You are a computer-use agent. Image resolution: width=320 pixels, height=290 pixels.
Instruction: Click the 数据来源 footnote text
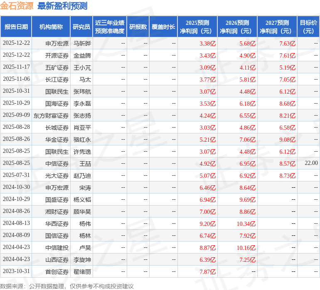(x=67, y=286)
